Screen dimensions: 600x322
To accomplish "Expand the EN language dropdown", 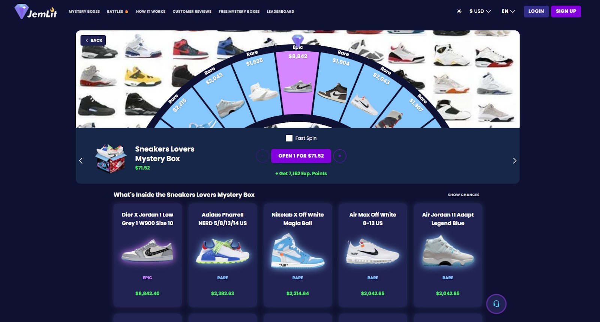I will (x=508, y=11).
